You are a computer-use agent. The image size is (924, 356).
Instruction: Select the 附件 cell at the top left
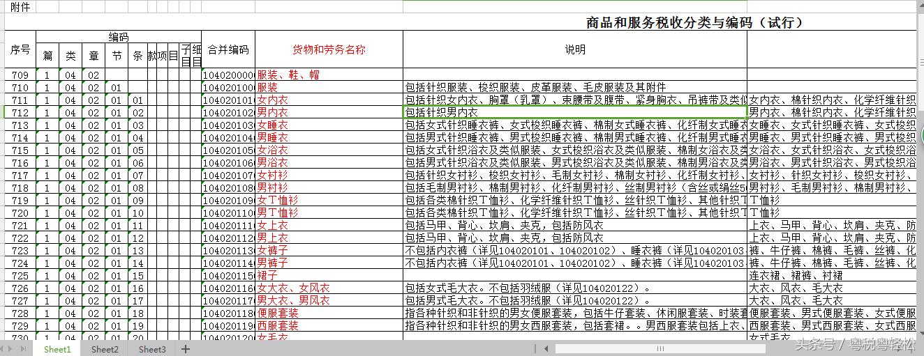click(x=20, y=6)
